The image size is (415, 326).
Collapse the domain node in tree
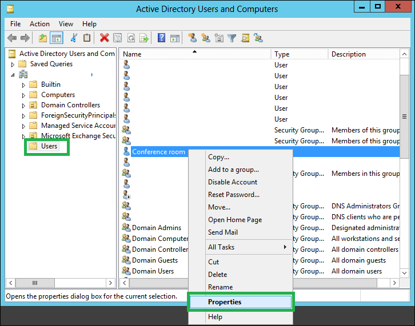(13, 75)
